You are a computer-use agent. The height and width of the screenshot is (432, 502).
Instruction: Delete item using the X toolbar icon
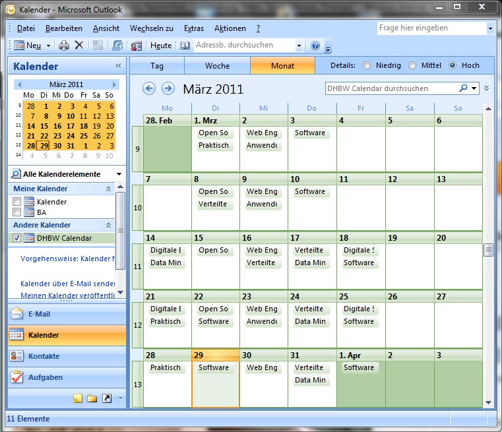pyautogui.click(x=78, y=45)
